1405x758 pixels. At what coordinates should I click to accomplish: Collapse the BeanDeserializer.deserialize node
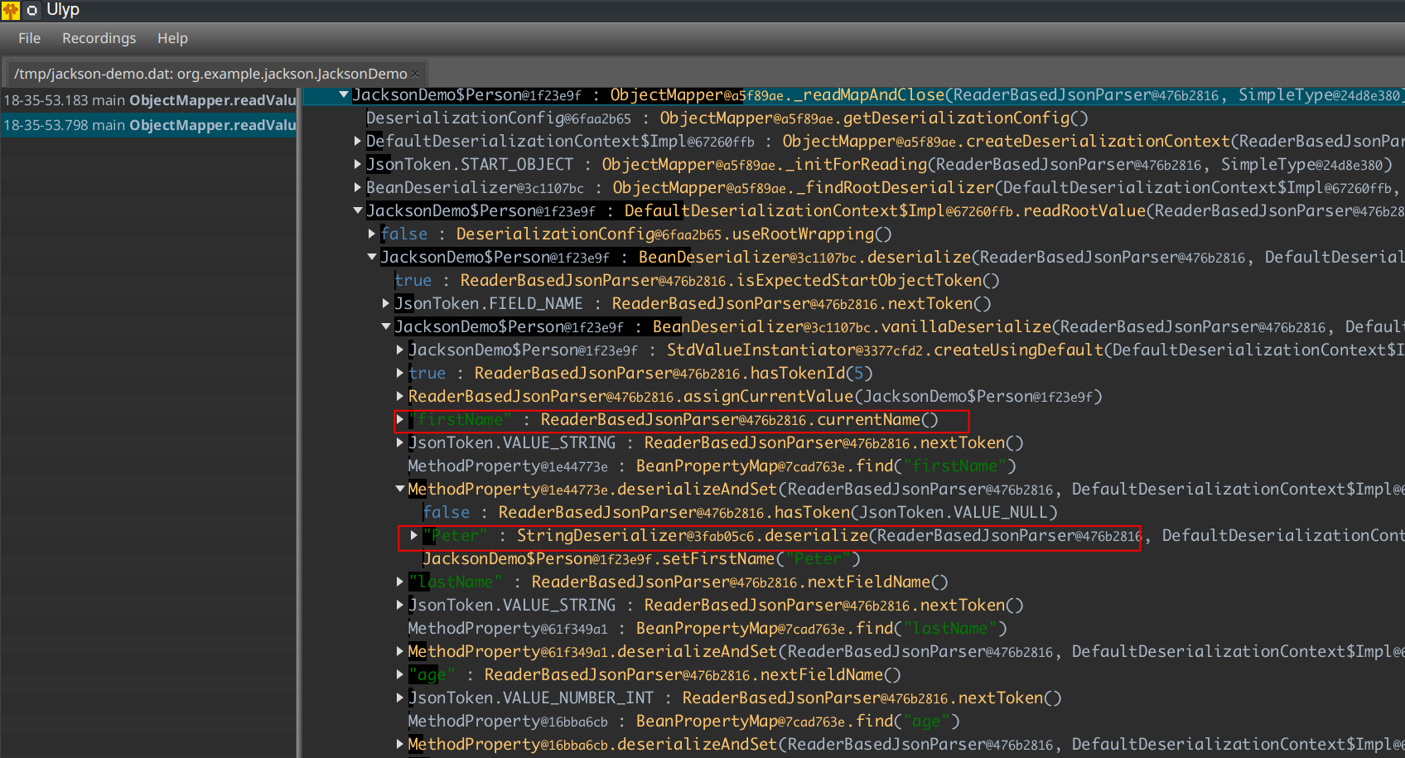(x=372, y=258)
